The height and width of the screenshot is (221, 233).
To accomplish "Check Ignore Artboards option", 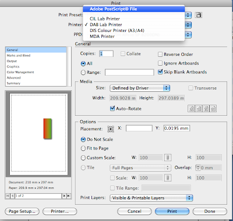I will coord(160,63).
